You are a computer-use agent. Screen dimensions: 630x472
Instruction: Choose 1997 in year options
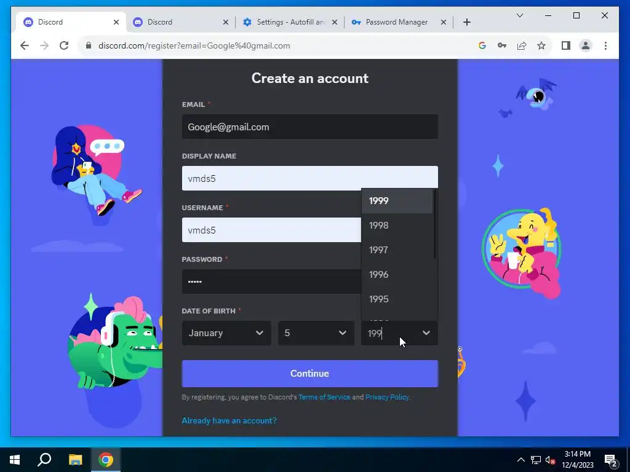coord(397,250)
